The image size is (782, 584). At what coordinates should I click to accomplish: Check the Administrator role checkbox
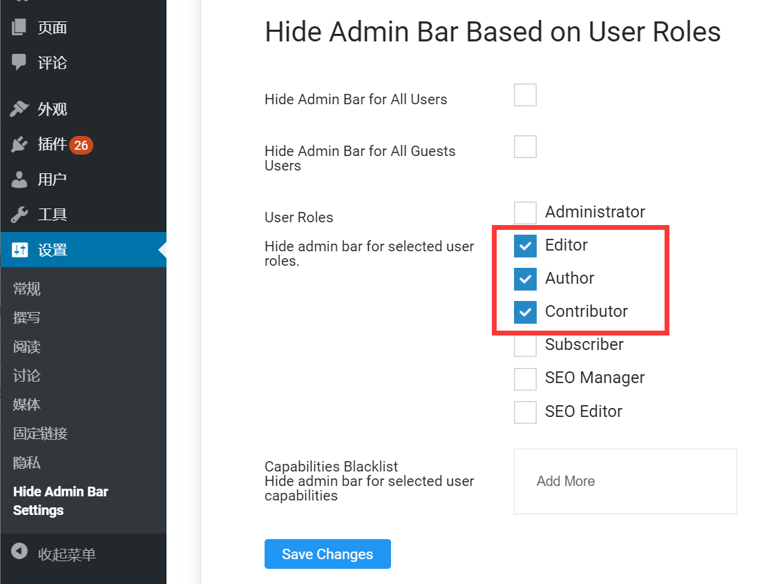click(x=525, y=213)
